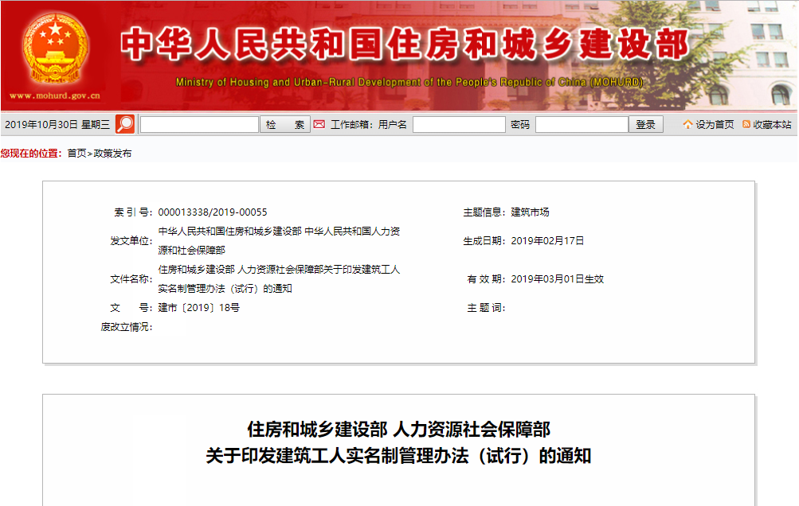Click the 建筑市场 subject info value
The height and width of the screenshot is (506, 799).
530,212
